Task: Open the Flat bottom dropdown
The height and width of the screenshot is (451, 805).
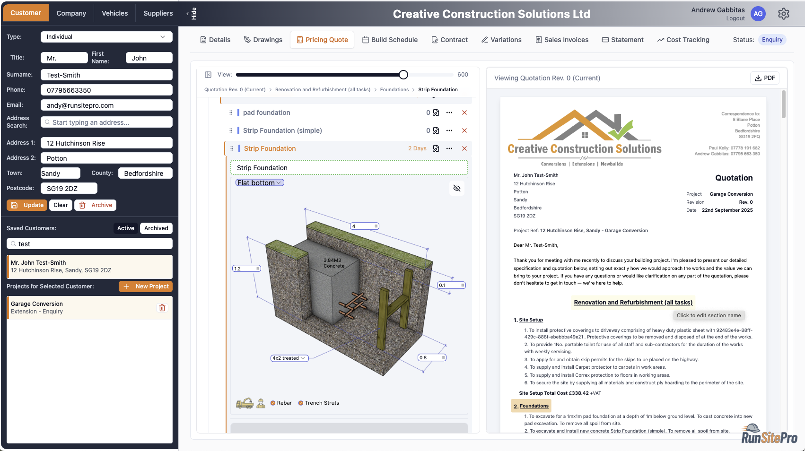Action: [x=260, y=183]
